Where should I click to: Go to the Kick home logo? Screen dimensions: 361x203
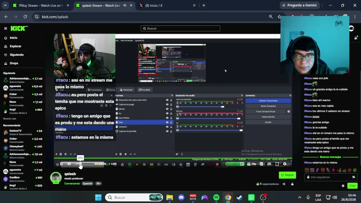(19, 28)
